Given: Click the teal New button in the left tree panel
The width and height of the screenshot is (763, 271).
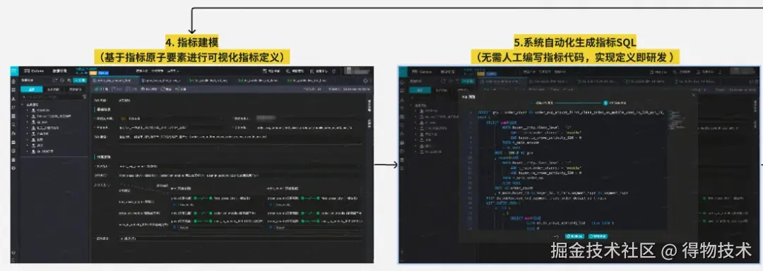Looking at the screenshot, I should pos(80,80).
